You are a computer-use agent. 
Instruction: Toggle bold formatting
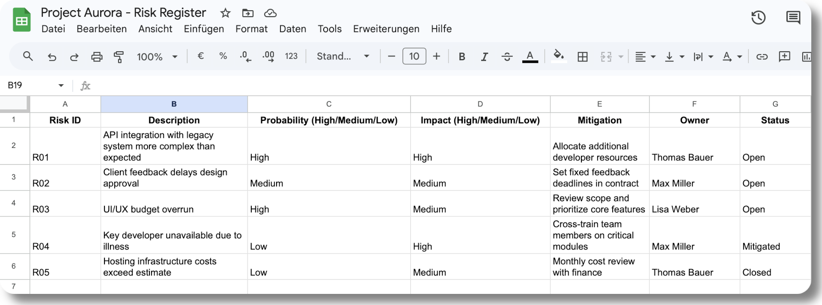point(462,56)
